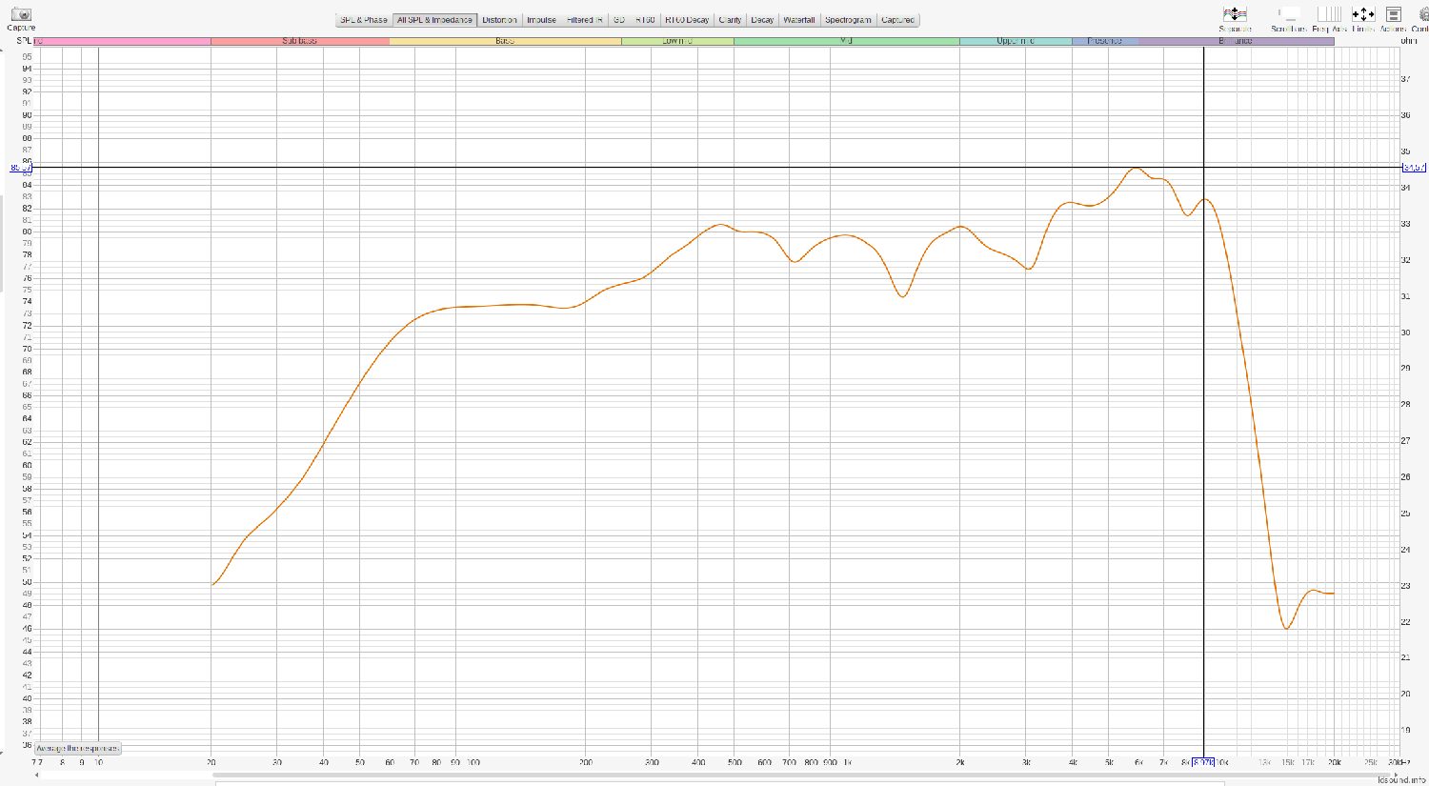Open the Filtered IR tab
The image size is (1429, 786).
point(584,20)
